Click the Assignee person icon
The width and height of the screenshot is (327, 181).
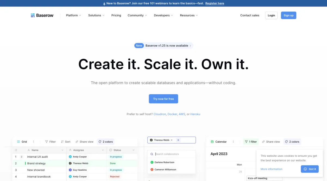tap(70, 150)
